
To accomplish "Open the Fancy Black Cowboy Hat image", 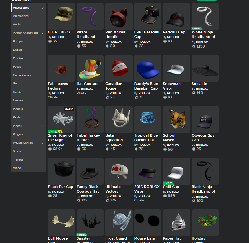I will (x=90, y=171).
